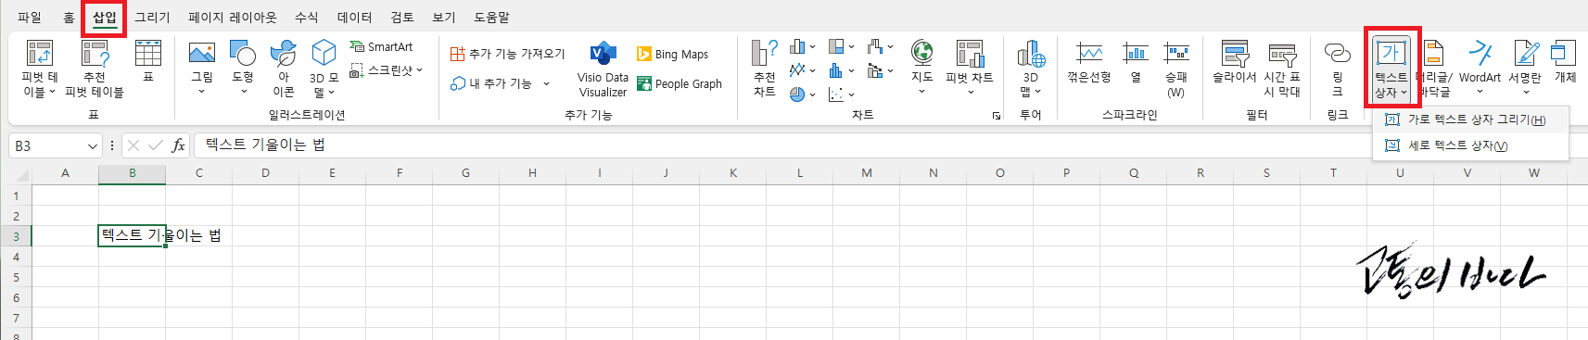The height and width of the screenshot is (340, 1588).
Task: Select cell B3 containing 텍스트 기울이는 법
Action: point(132,235)
